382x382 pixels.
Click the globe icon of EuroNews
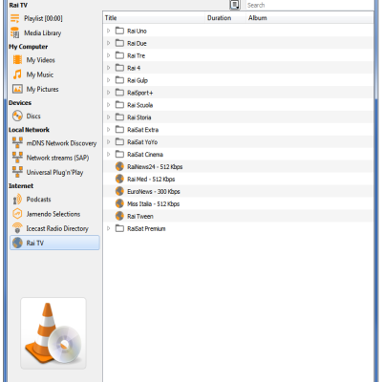click(119, 191)
